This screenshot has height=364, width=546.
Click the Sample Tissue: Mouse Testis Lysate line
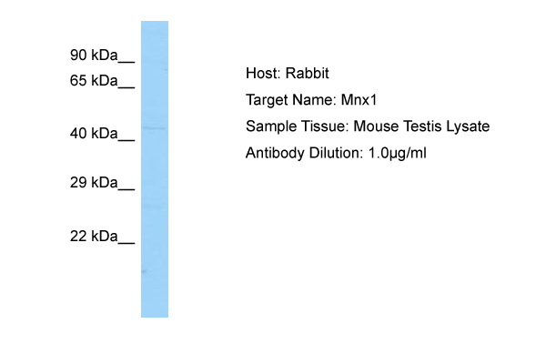pyautogui.click(x=368, y=126)
